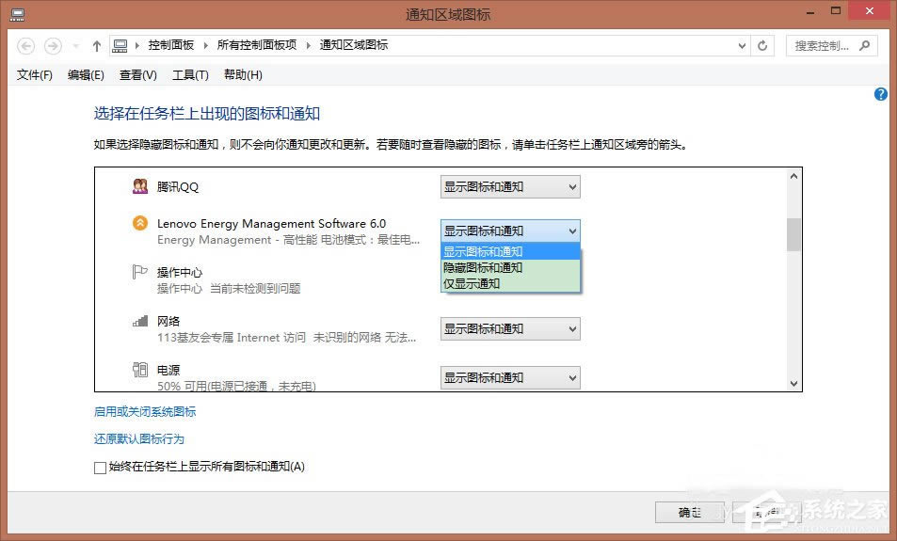This screenshot has width=897, height=541.
Task: Select 仅显示通知 option in open list
Action: click(x=510, y=283)
